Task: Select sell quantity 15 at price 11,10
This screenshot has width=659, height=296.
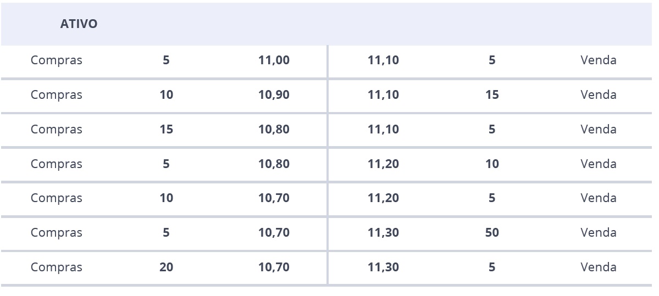Action: (x=492, y=94)
